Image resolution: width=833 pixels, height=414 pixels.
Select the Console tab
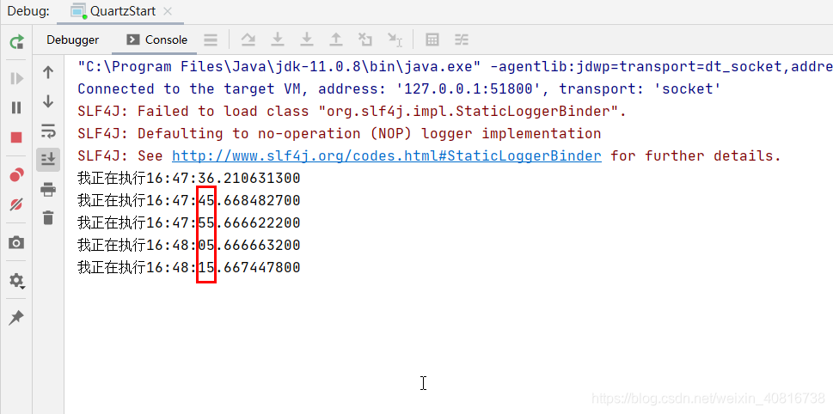pyautogui.click(x=157, y=40)
